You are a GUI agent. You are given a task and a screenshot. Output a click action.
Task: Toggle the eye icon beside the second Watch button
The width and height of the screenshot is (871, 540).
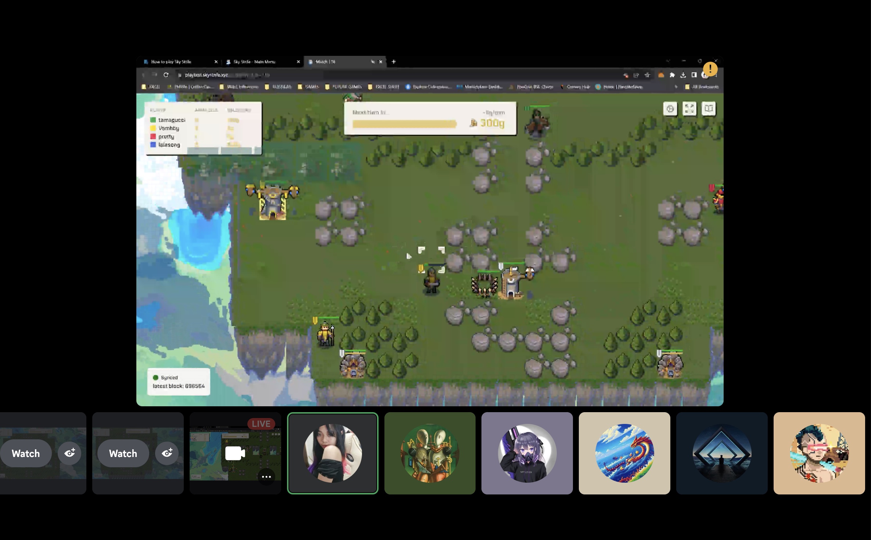(x=167, y=453)
